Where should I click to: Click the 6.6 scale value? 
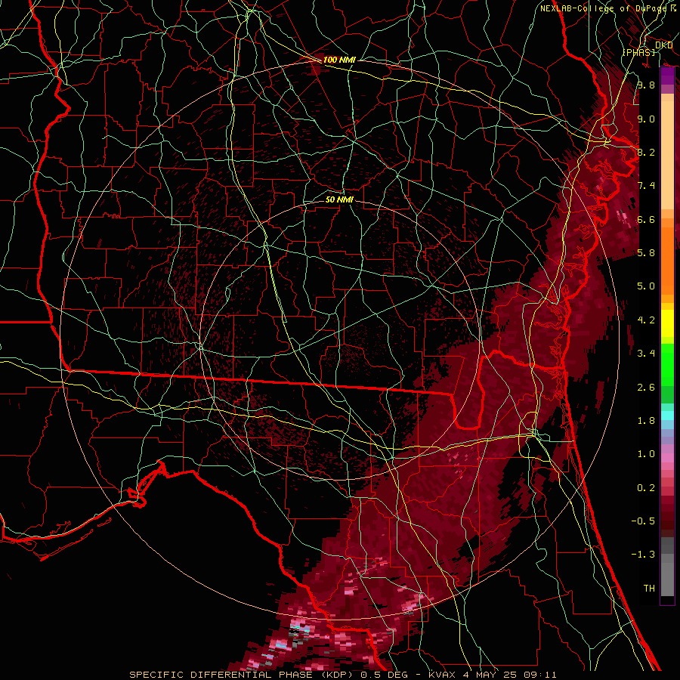pyautogui.click(x=646, y=219)
